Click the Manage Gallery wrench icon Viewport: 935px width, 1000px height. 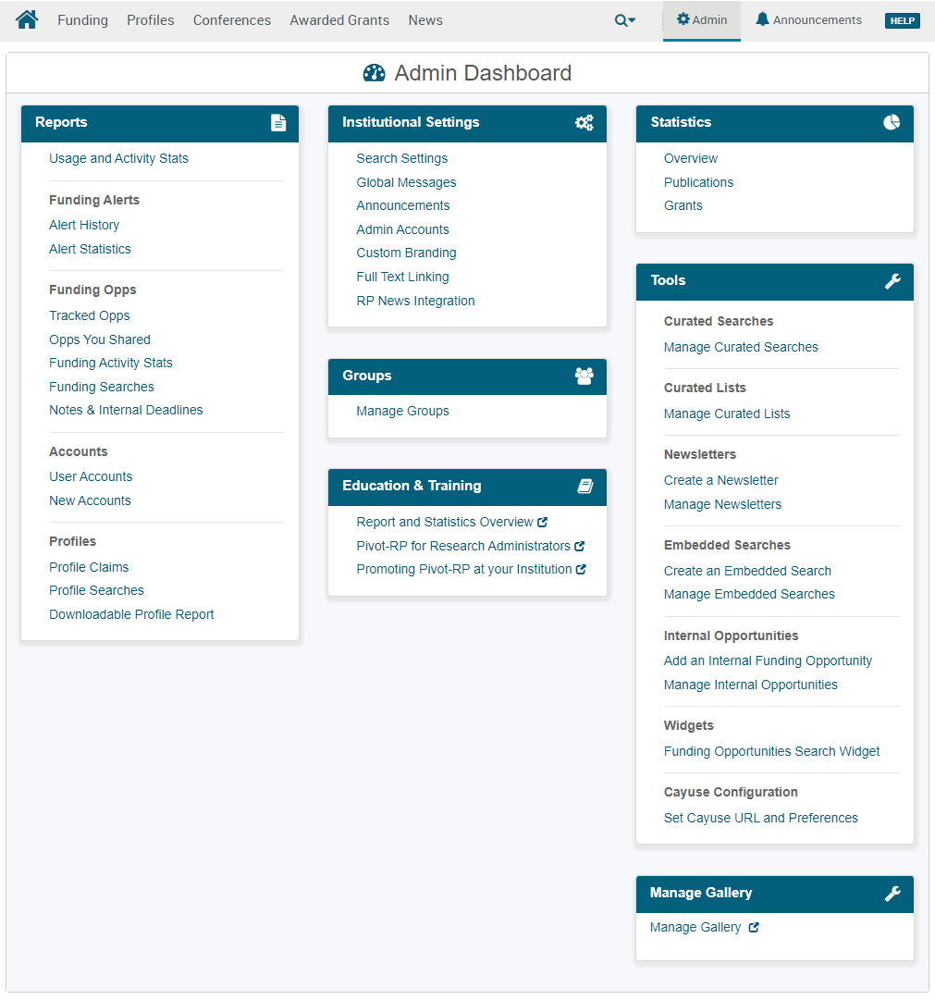click(892, 894)
